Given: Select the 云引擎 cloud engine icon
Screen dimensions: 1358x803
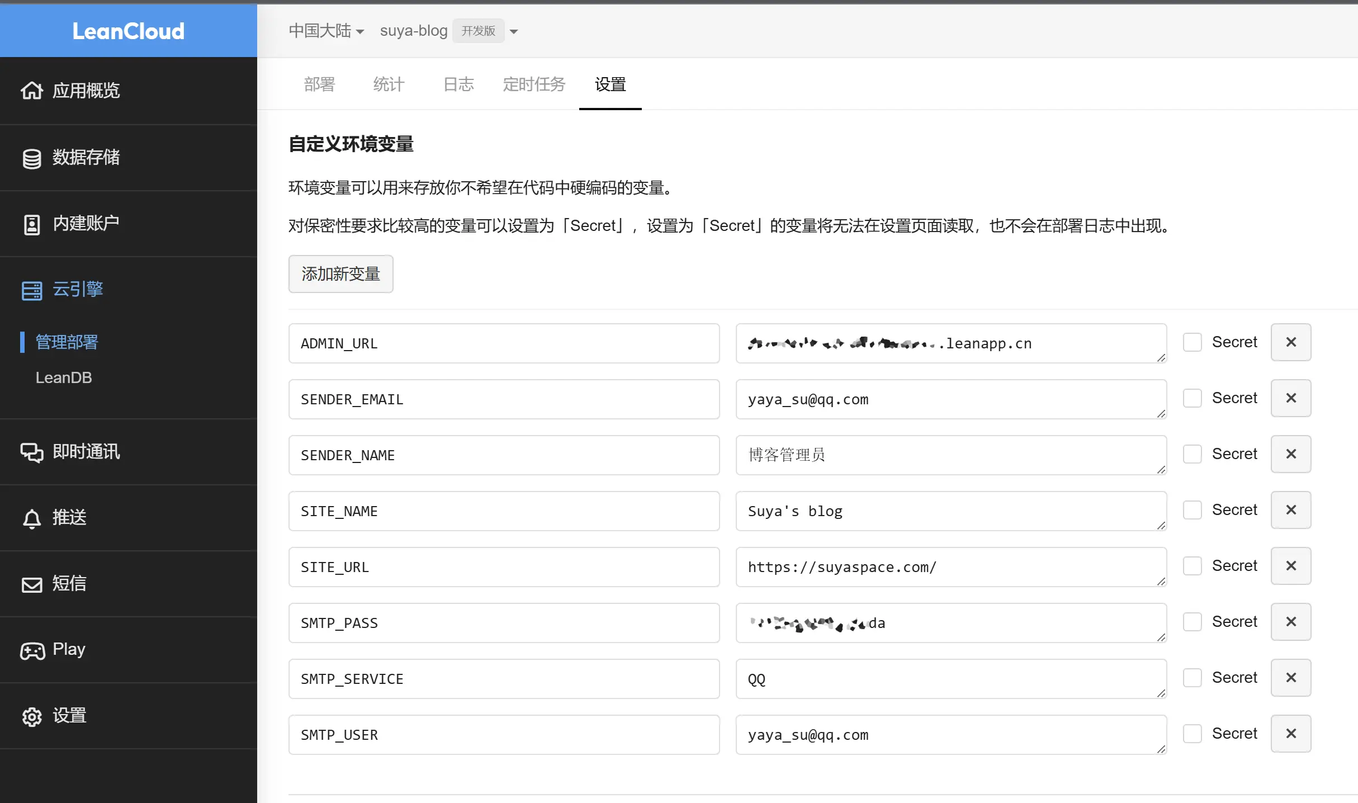Looking at the screenshot, I should click(32, 290).
